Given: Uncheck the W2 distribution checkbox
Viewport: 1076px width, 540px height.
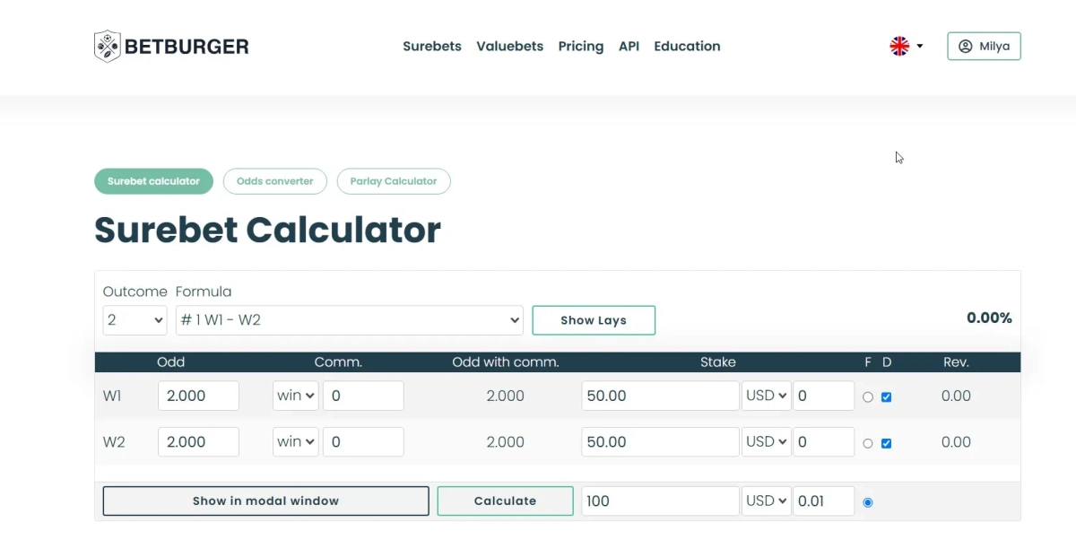Looking at the screenshot, I should click(886, 443).
